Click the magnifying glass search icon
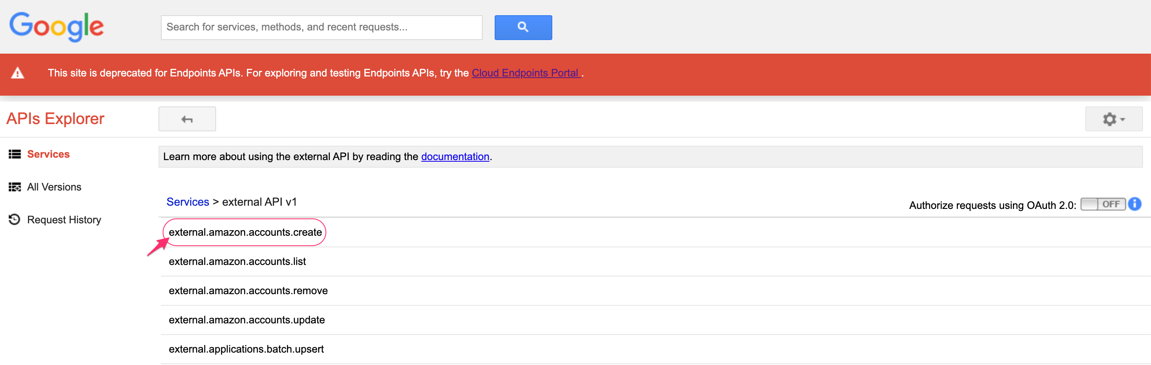 (523, 27)
